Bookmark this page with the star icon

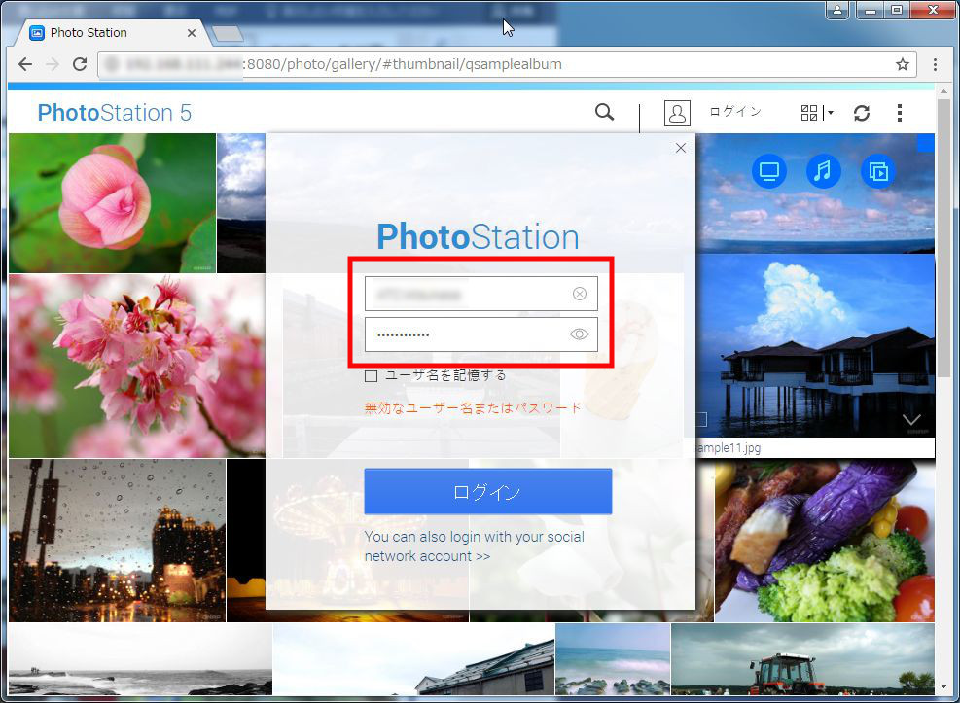point(903,64)
